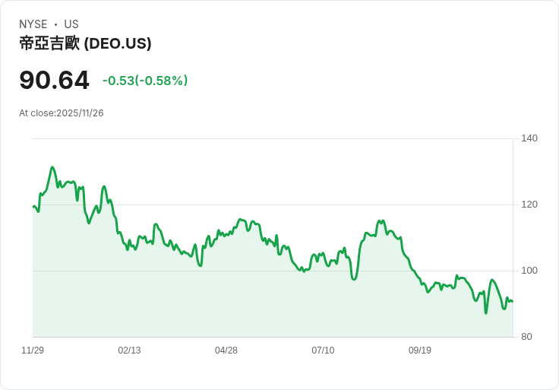Click the 100 y-axis label
559x390 pixels.
[529, 271]
